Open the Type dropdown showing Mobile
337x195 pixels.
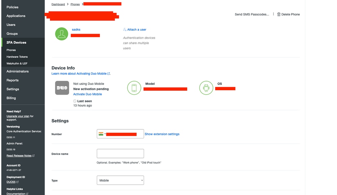coord(120,180)
